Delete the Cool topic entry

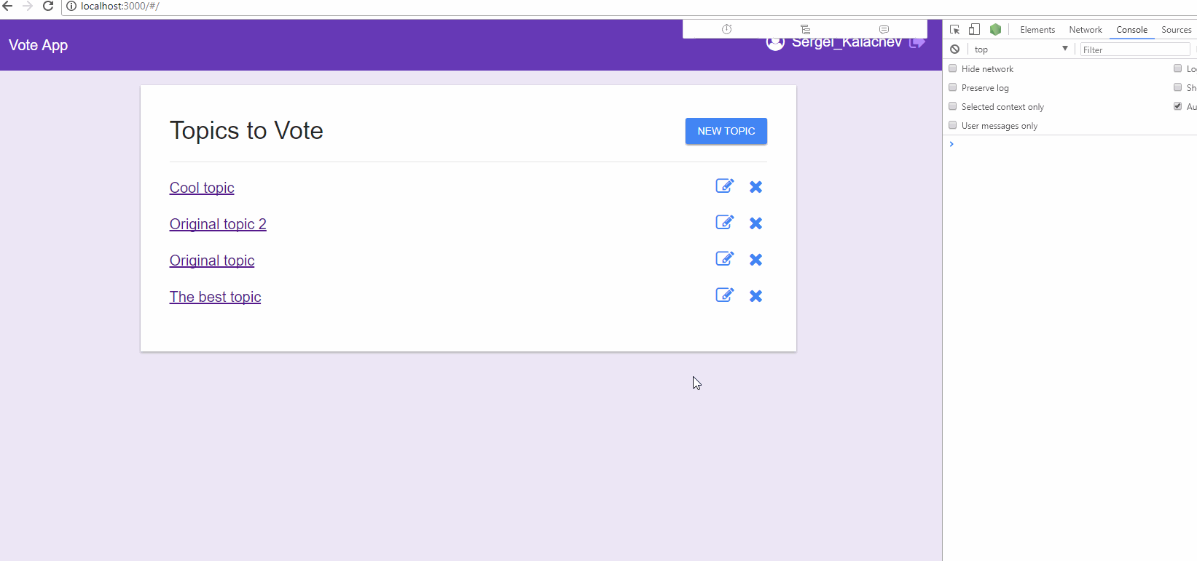[756, 187]
